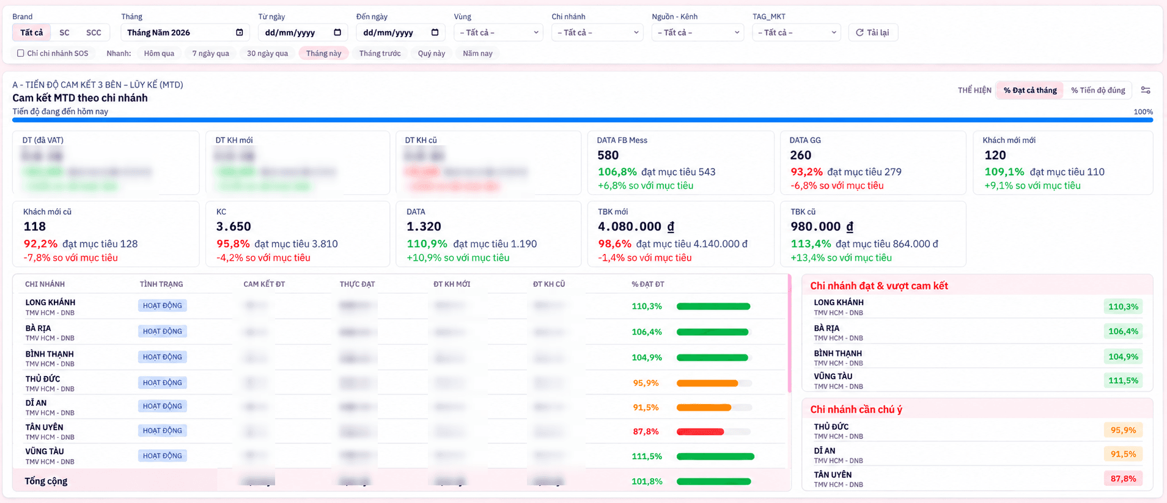Click TÂN UYÊN branch name in table

[x=44, y=427]
